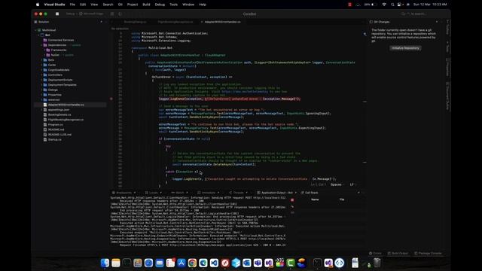Select the DeploymentTemplates folder

62,85
